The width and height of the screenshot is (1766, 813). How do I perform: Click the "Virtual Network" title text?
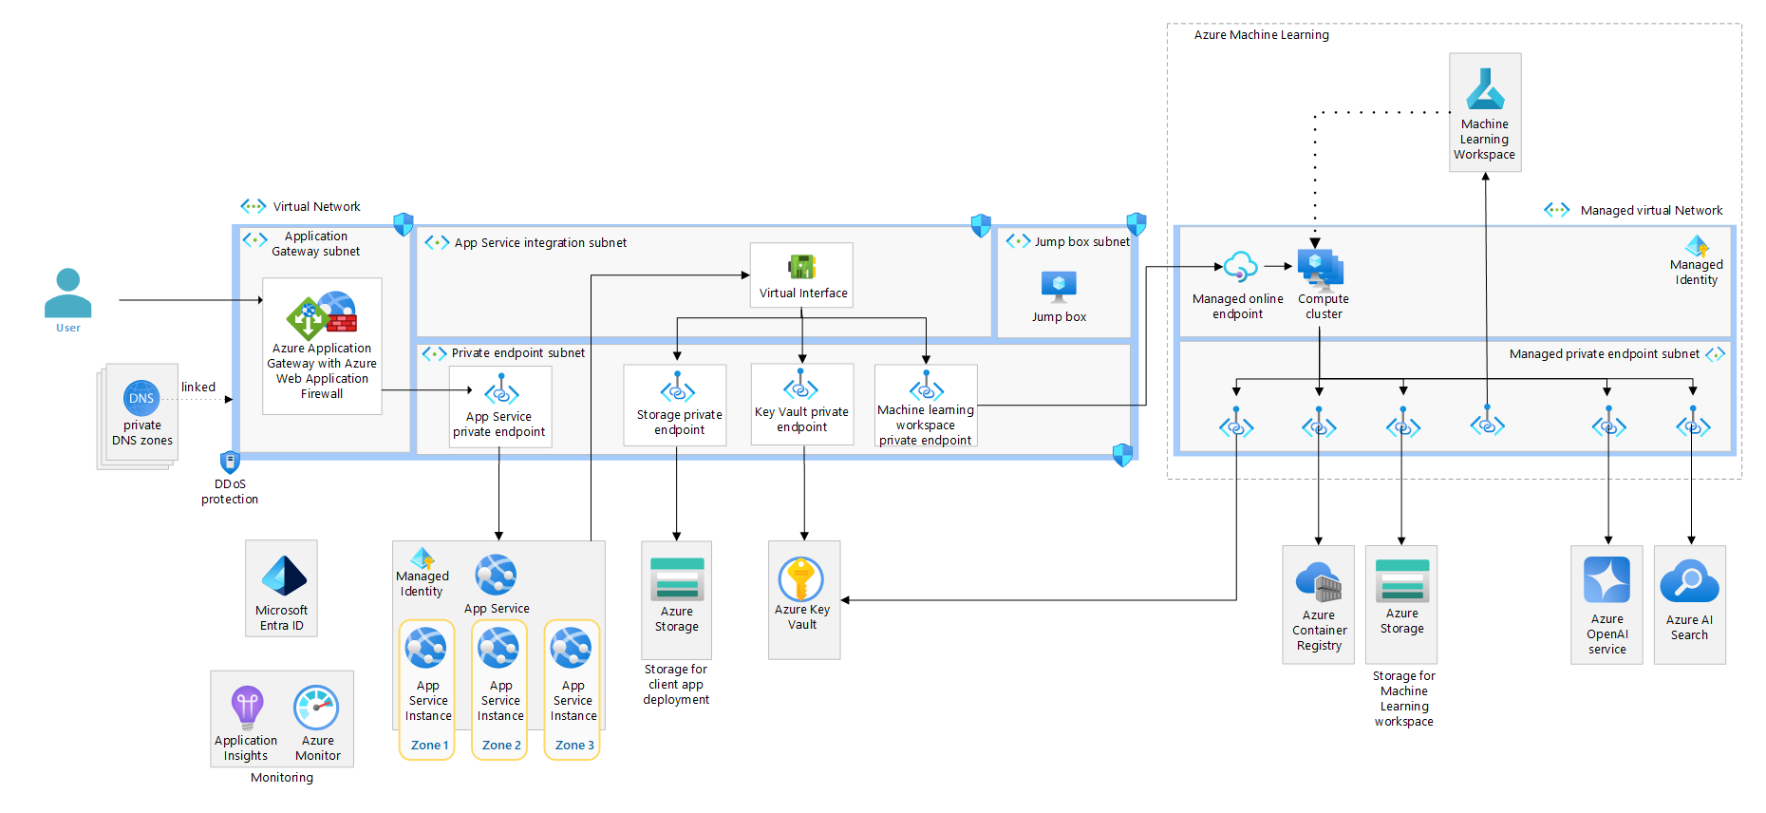point(317,207)
